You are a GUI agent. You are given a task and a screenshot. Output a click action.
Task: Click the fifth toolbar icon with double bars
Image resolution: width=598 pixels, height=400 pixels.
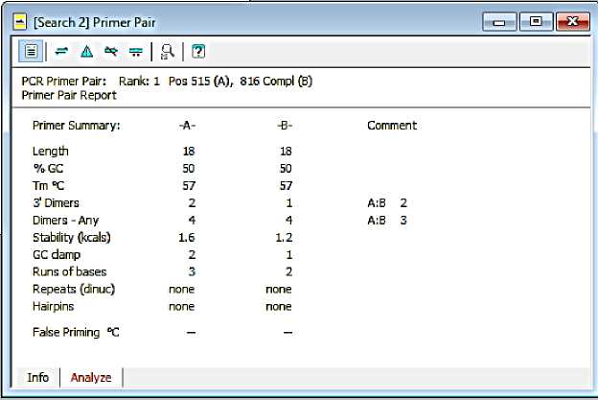coord(136,51)
